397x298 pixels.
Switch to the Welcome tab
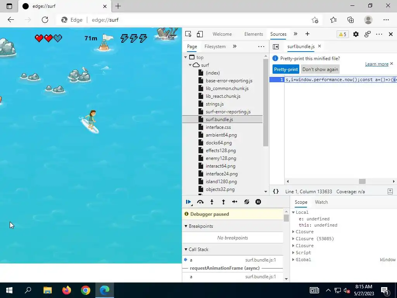pos(222,34)
